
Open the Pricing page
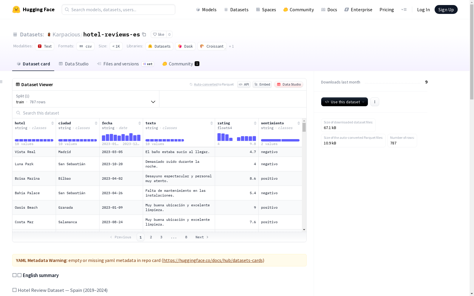387,9
